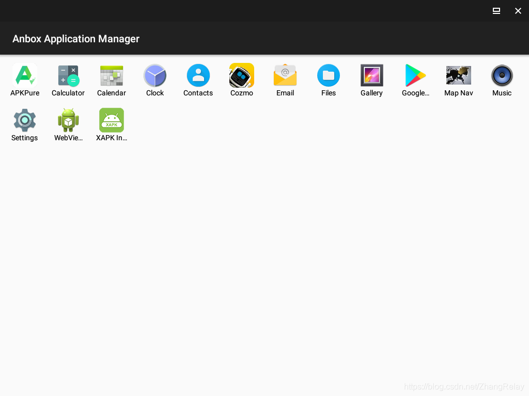The width and height of the screenshot is (529, 396).
Task: Open the Calendar app icon
Action: [112, 75]
